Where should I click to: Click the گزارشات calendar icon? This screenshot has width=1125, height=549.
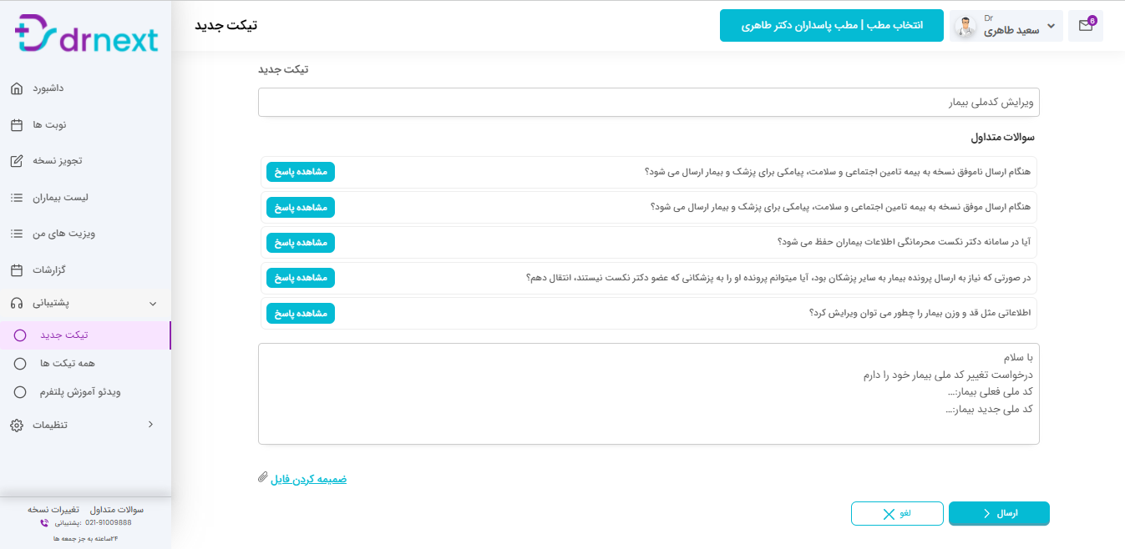click(17, 270)
